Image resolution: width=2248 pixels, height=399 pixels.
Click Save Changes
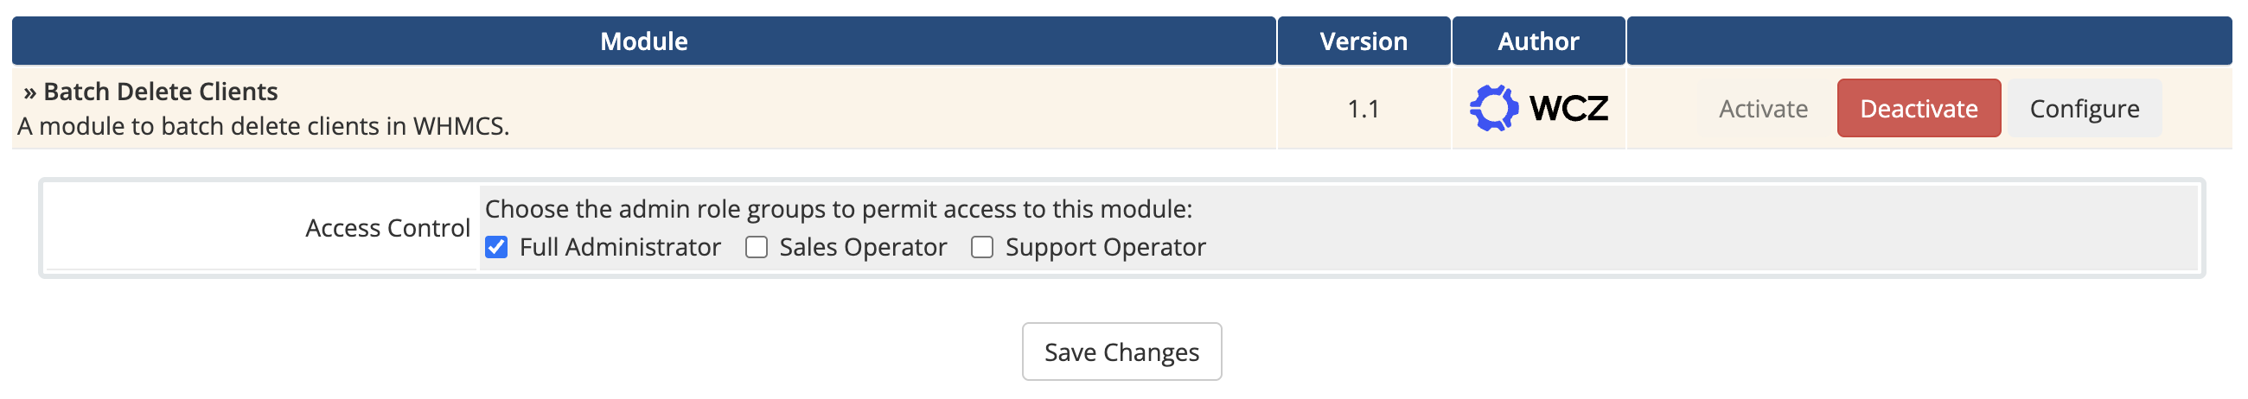pos(1121,352)
